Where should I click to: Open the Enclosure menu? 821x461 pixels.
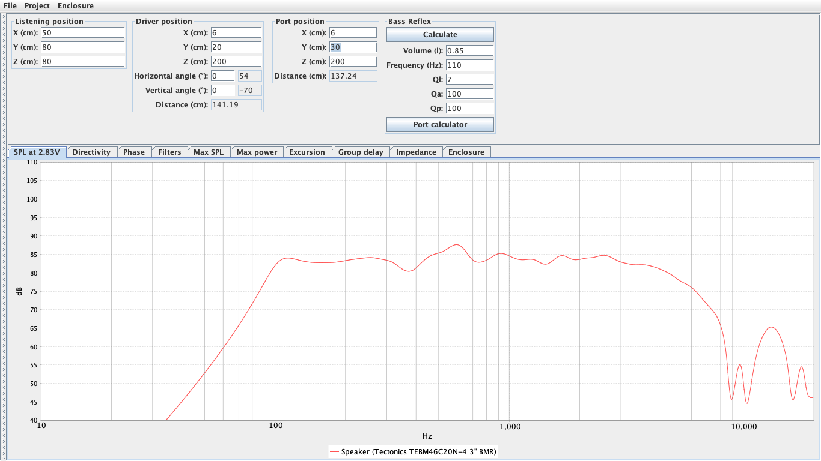pos(75,5)
